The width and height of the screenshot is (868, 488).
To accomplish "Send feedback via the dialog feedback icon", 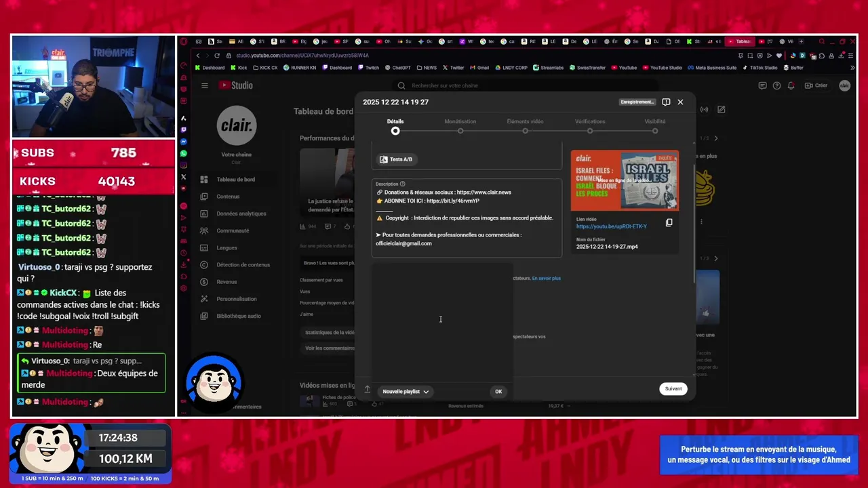I will [x=666, y=102].
